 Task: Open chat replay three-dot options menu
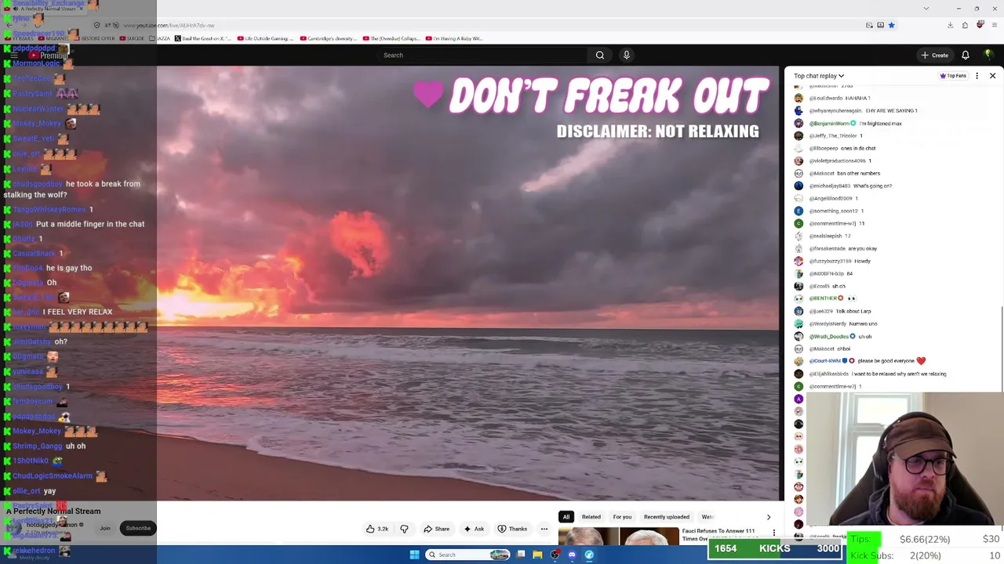pos(977,76)
